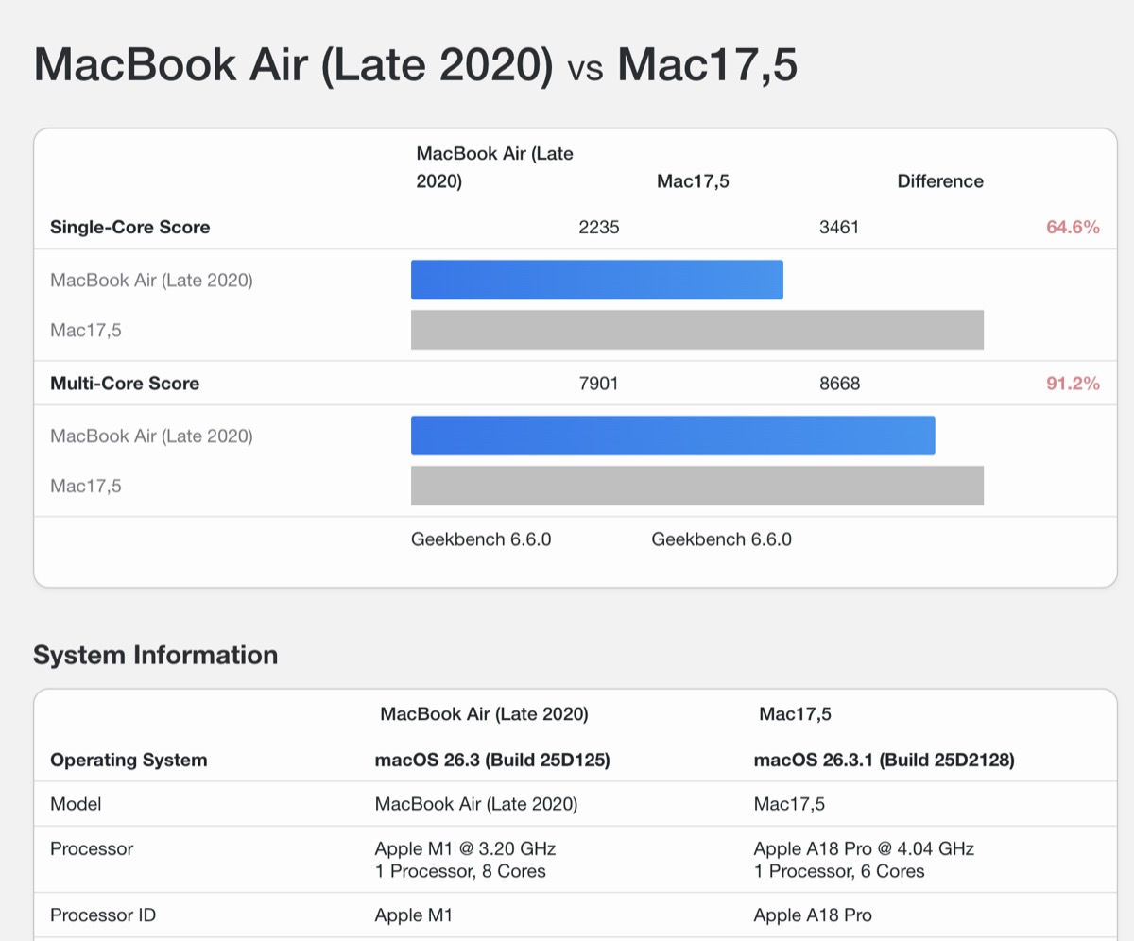Select the Single-Core Score row label

point(129,227)
